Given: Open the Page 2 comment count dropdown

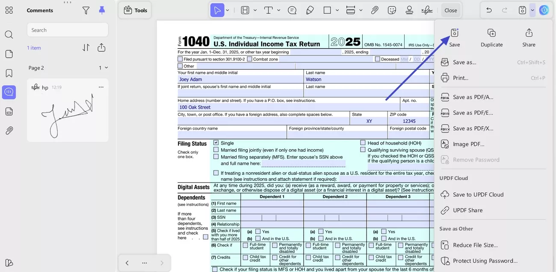Looking at the screenshot, I should 103,67.
